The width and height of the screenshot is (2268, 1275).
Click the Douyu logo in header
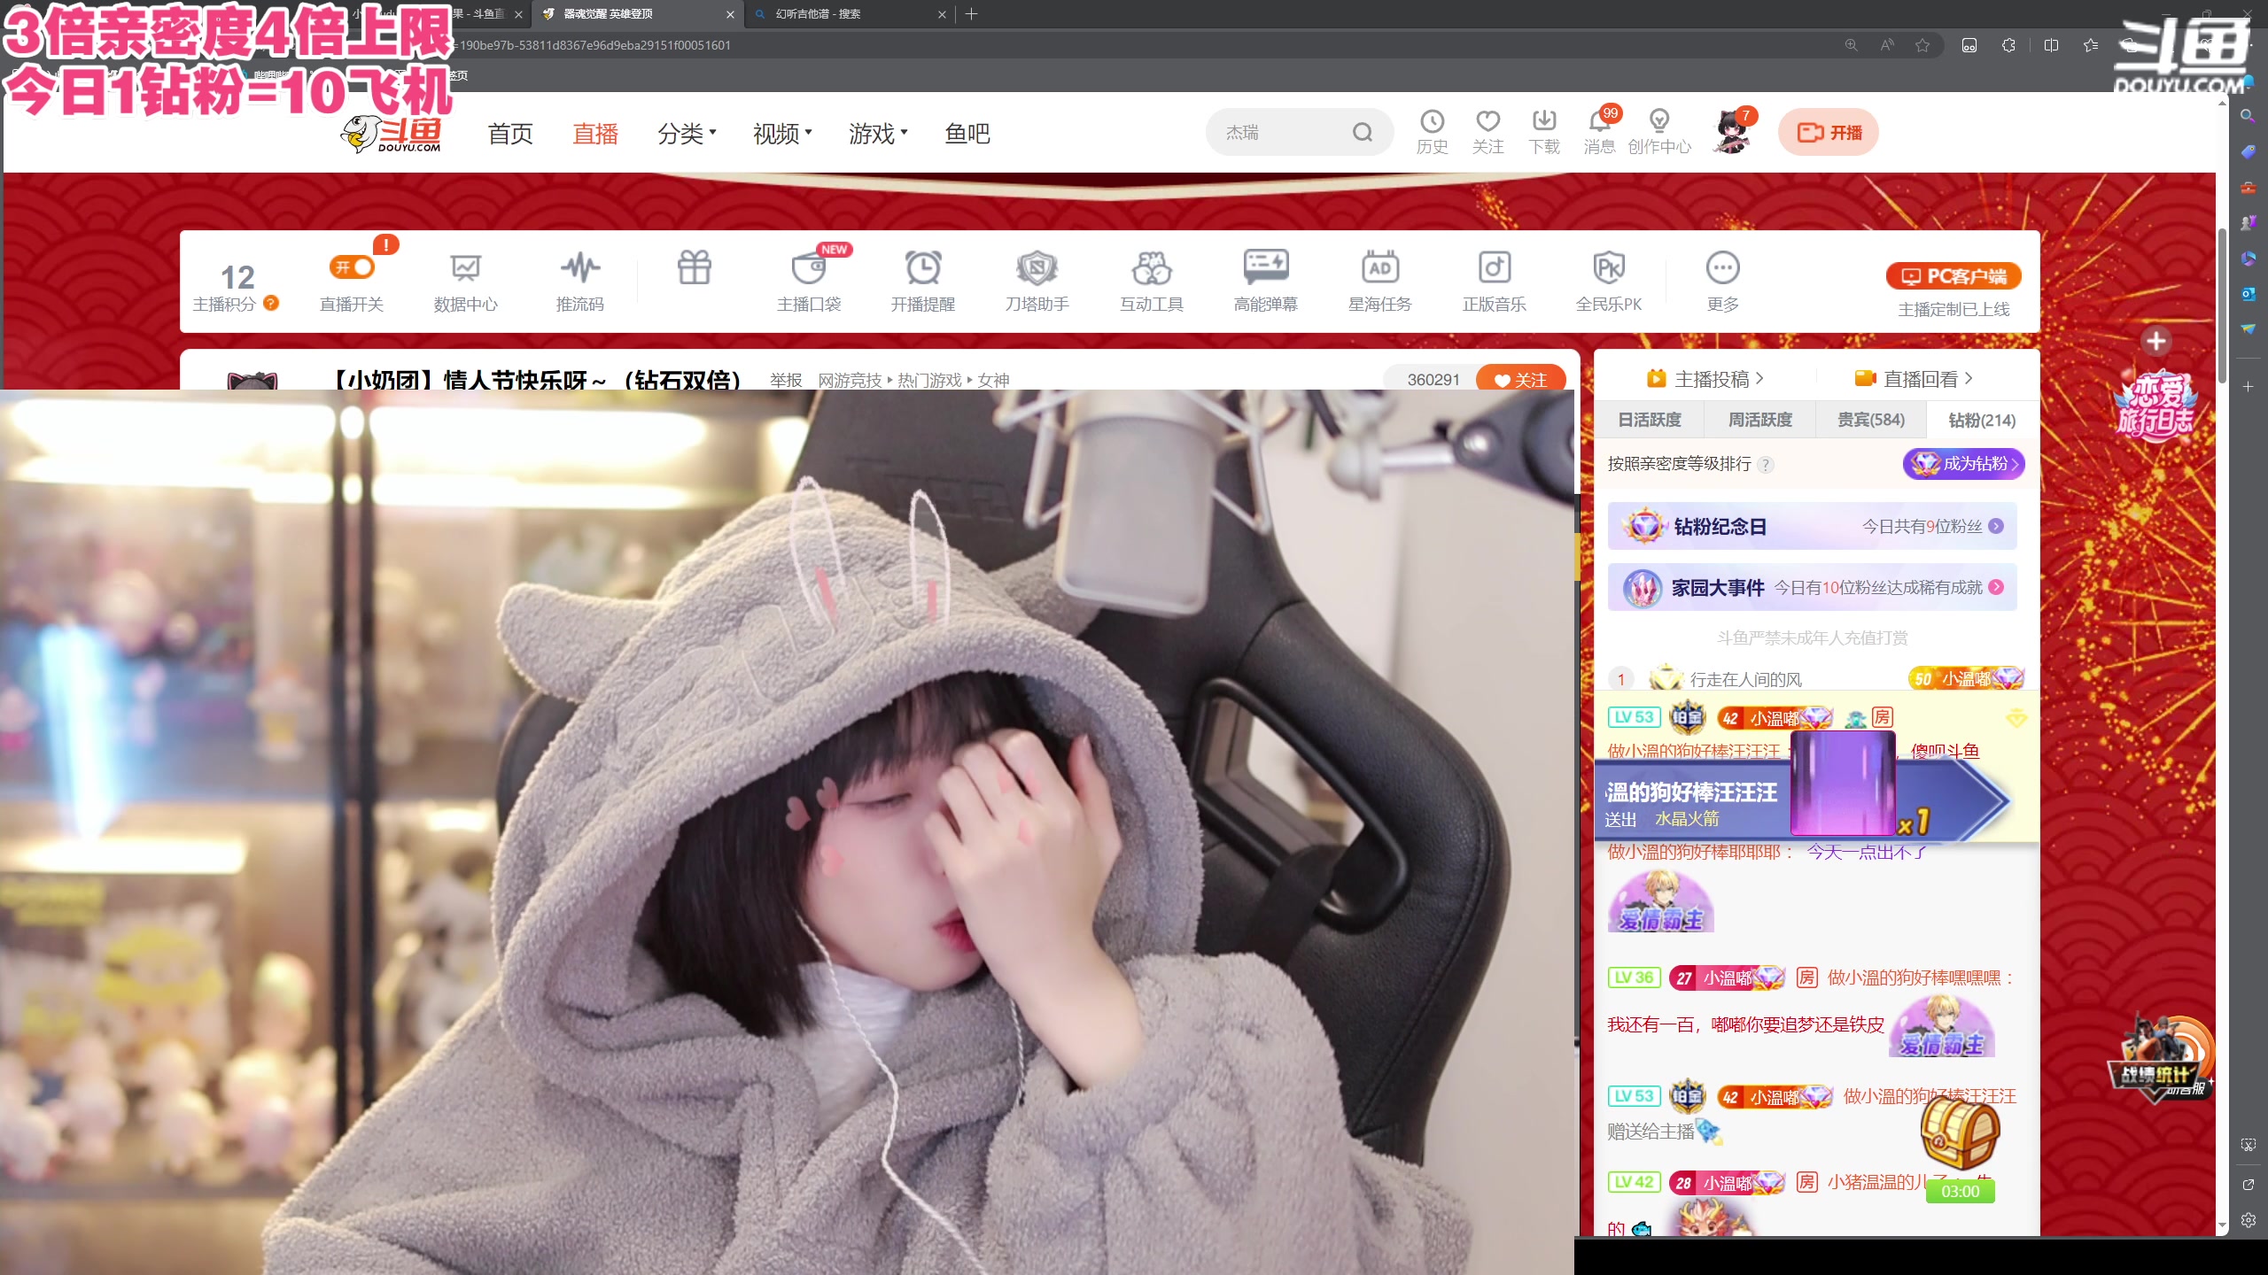point(391,134)
